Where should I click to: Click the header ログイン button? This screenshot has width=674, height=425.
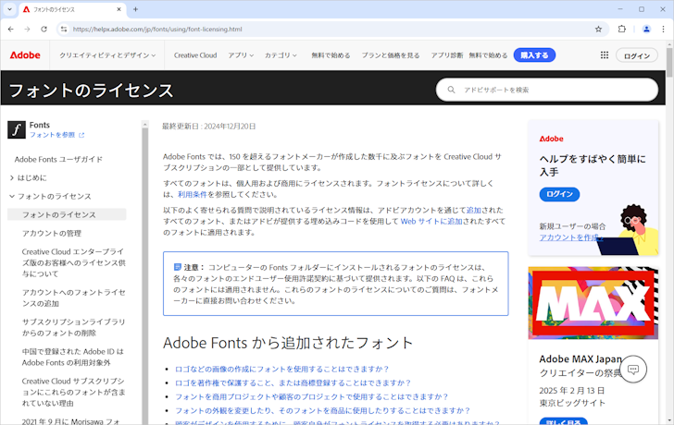point(637,55)
